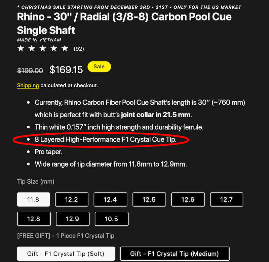Select Gift - F1 Crystal Tip (Medium)
The width and height of the screenshot is (269, 262).
pyautogui.click(x=175, y=254)
